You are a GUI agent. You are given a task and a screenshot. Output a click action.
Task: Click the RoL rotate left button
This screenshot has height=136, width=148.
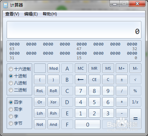coord(40,91)
